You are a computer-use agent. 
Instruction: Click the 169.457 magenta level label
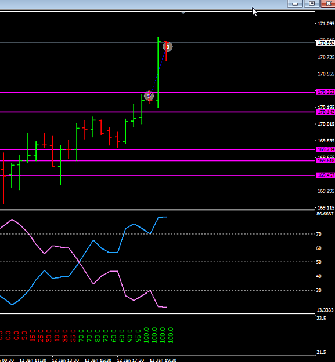[x=326, y=175]
